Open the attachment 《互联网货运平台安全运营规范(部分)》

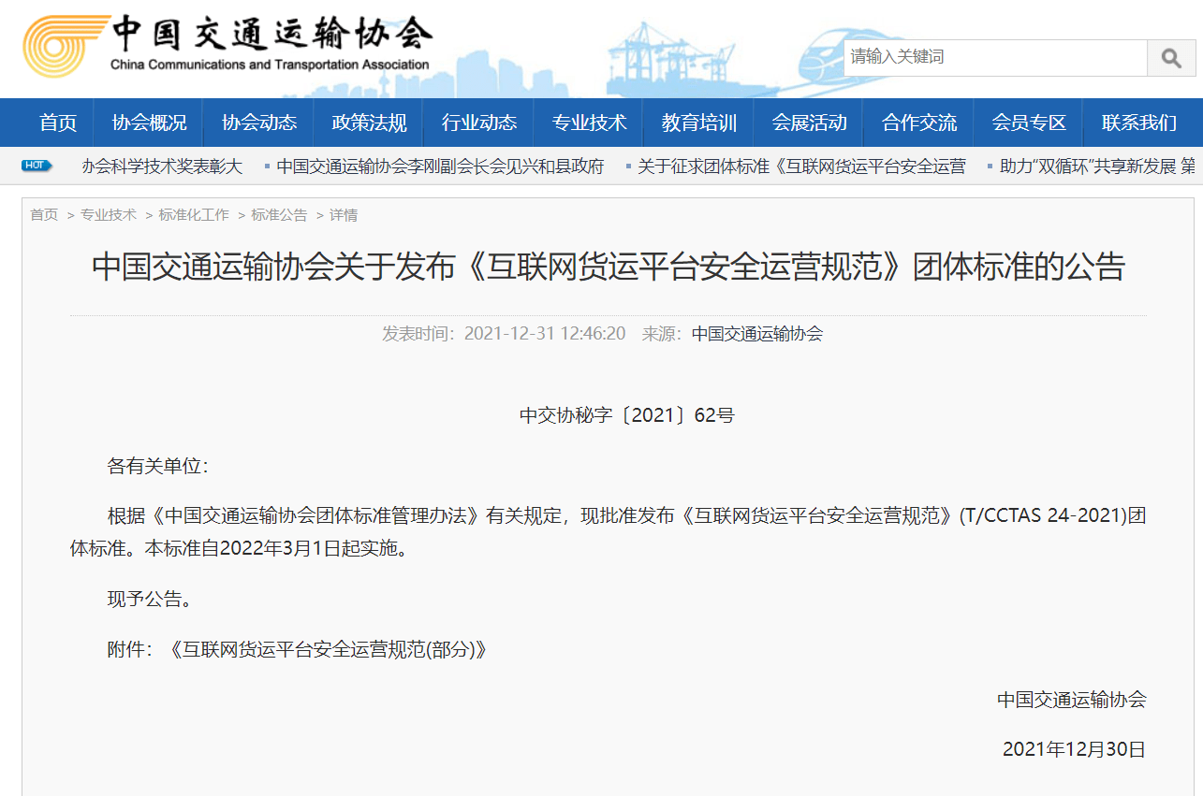coord(327,649)
